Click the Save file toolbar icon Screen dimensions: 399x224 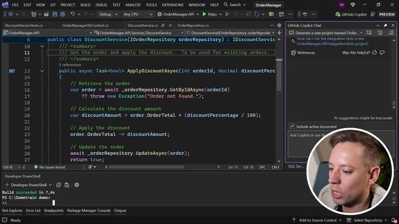[55, 14]
